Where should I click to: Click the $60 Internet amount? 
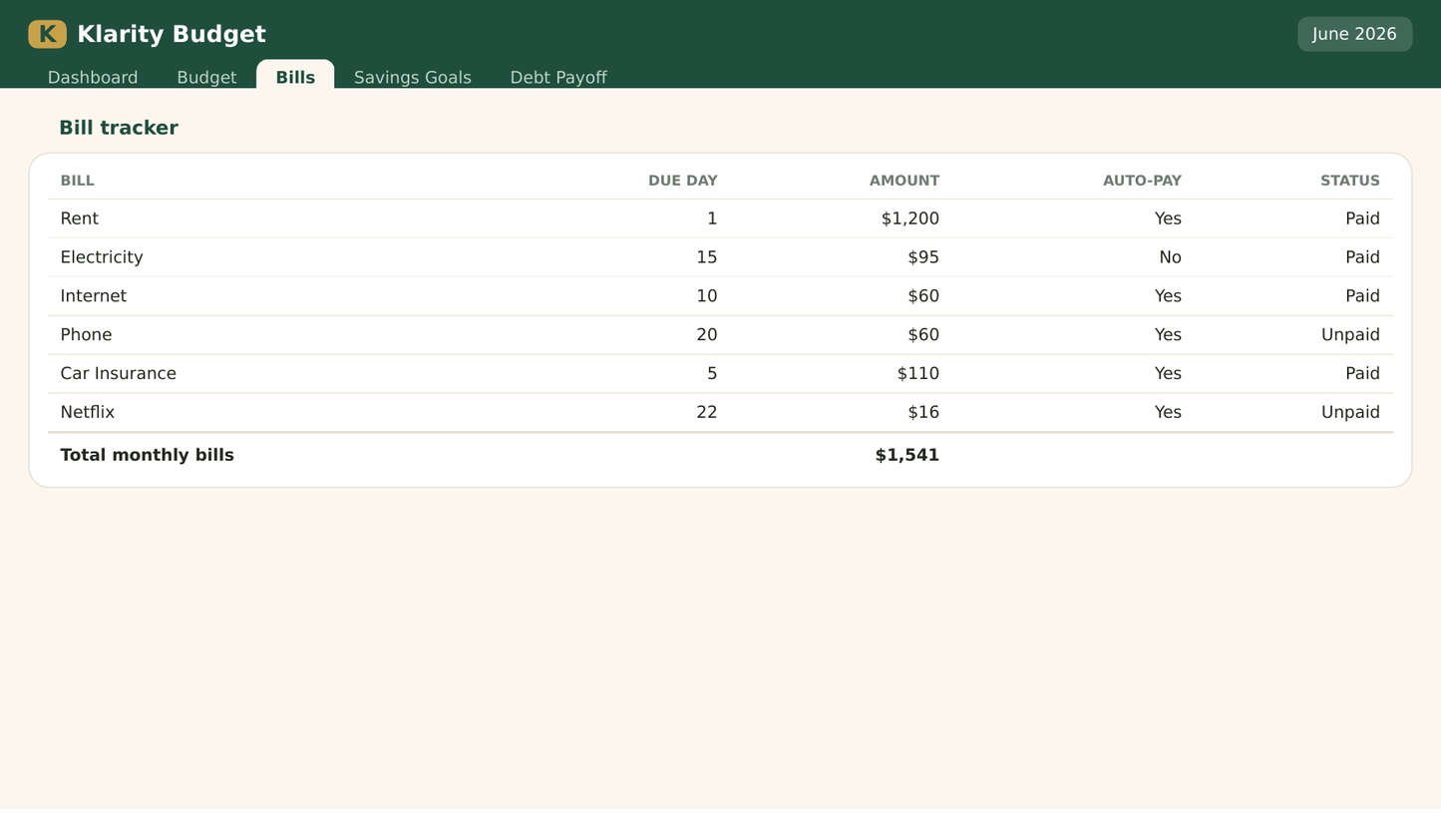click(923, 296)
